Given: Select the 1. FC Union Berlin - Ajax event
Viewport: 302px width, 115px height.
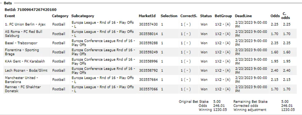Looking at the screenshot, I should click(25, 24).
